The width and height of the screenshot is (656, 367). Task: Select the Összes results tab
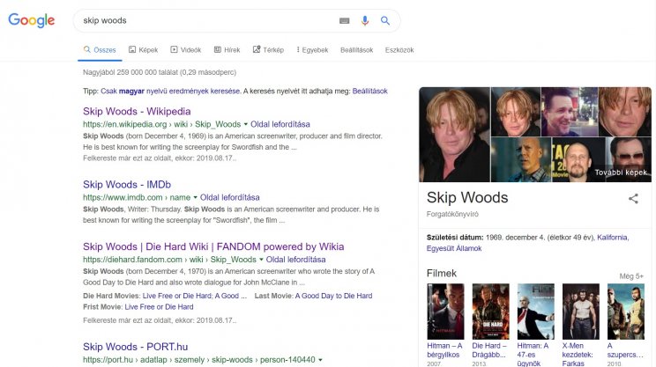click(100, 49)
